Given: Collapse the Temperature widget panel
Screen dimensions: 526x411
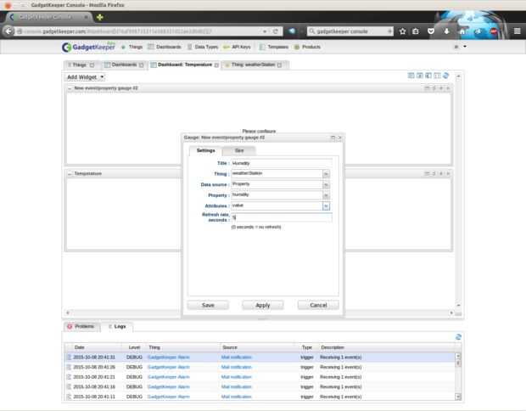Looking at the screenshot, I should tap(70, 173).
